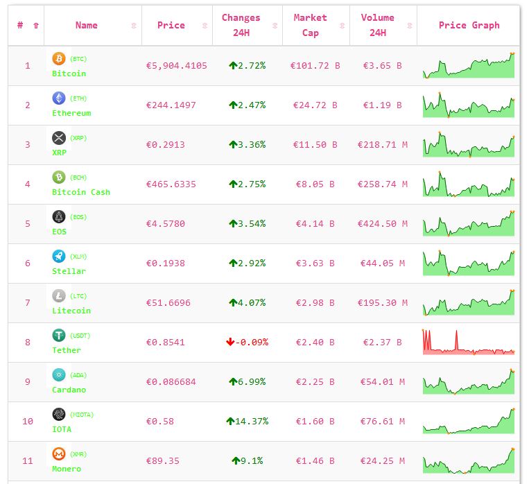
Task: Select the Market Cap column header
Action: (x=310, y=26)
